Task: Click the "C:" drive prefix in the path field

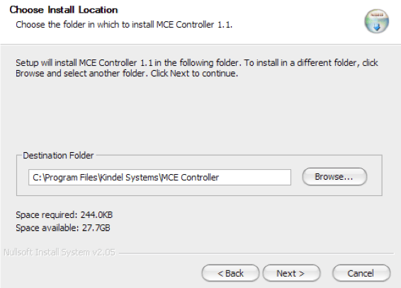Action: [37, 177]
